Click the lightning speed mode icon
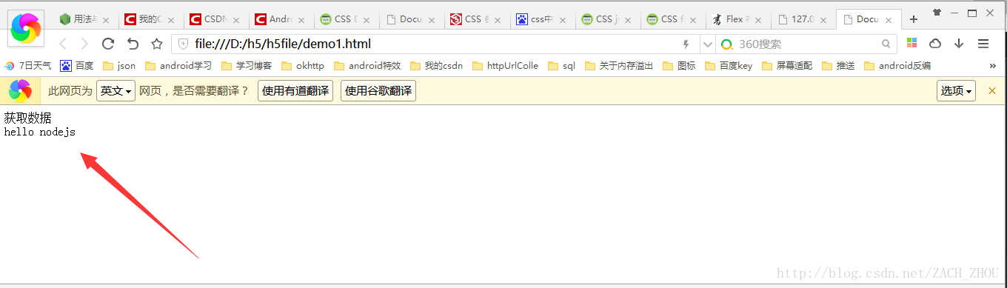The image size is (1007, 288). click(x=686, y=44)
